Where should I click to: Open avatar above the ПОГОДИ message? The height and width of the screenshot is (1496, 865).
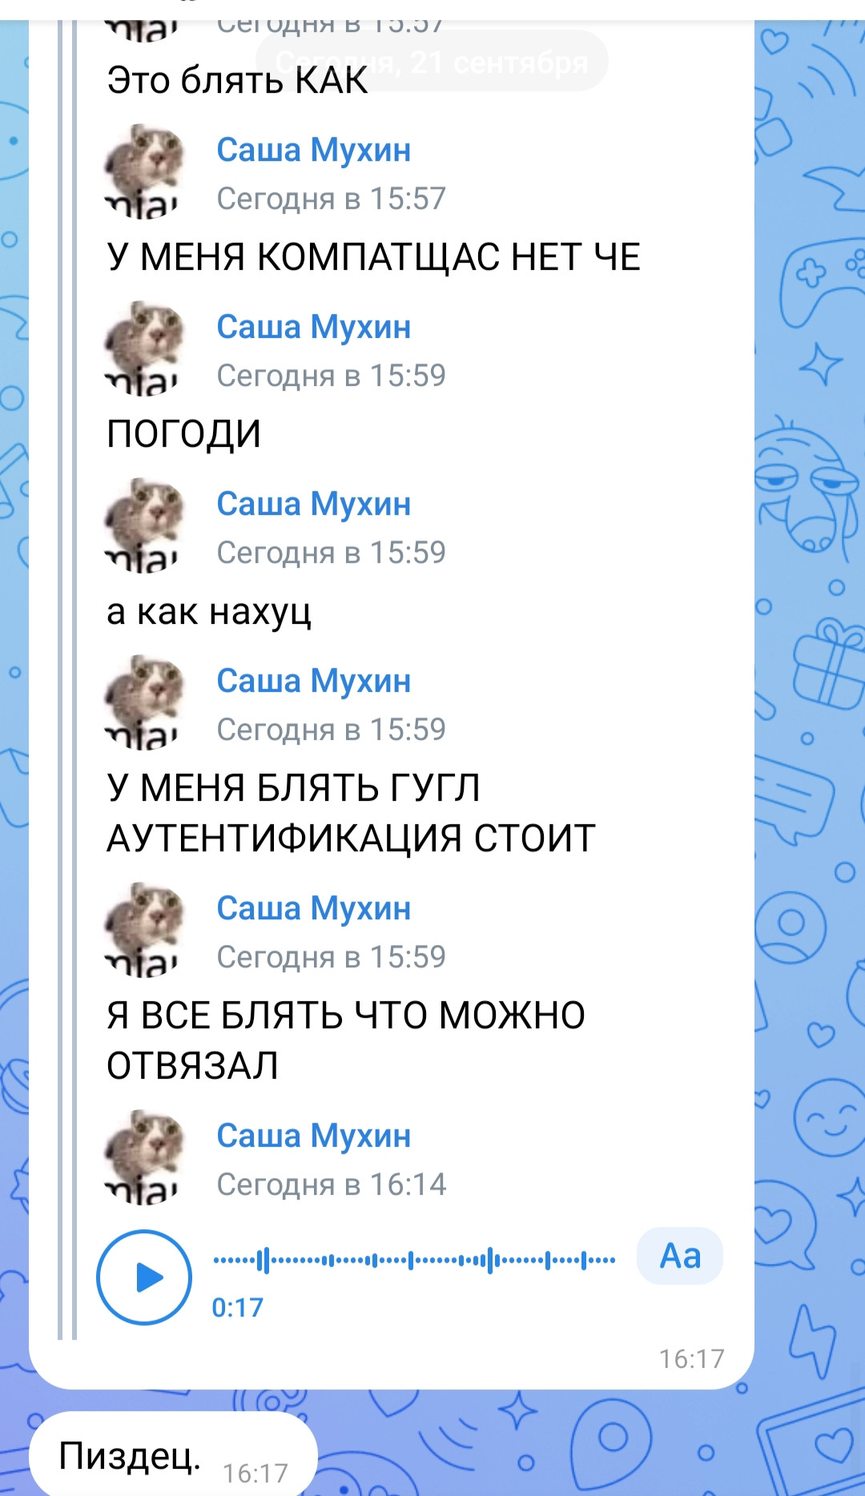pos(145,348)
